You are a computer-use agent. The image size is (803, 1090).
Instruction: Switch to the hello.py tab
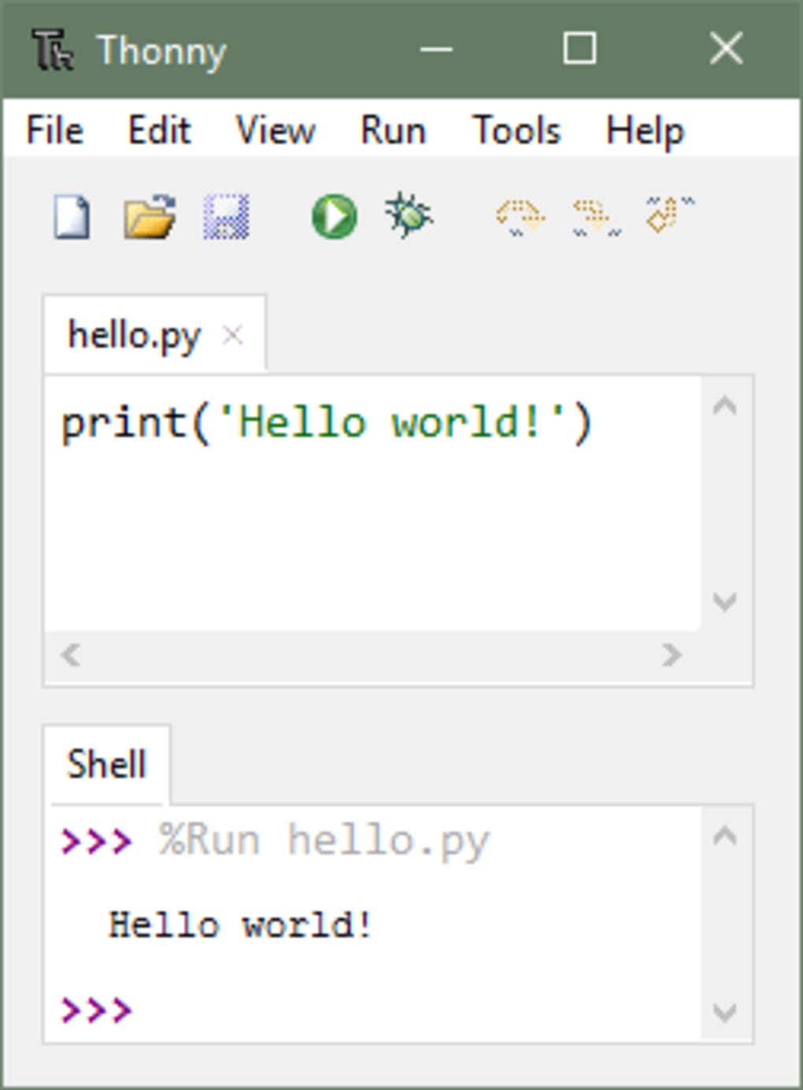pyautogui.click(x=132, y=334)
